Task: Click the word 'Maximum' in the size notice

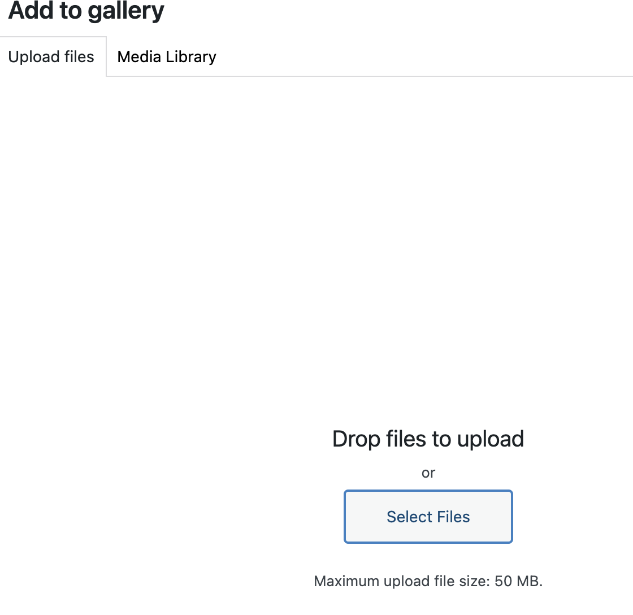Action: pyautogui.click(x=346, y=581)
